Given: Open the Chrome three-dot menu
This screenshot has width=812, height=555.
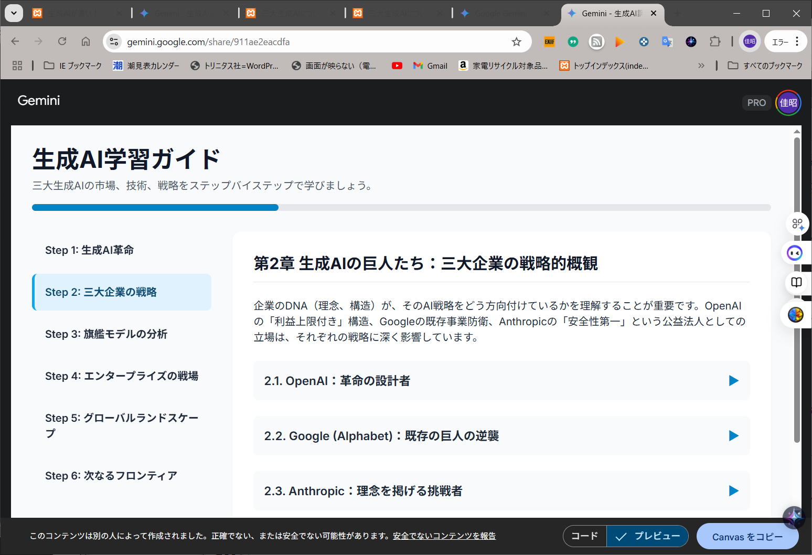Looking at the screenshot, I should (797, 41).
